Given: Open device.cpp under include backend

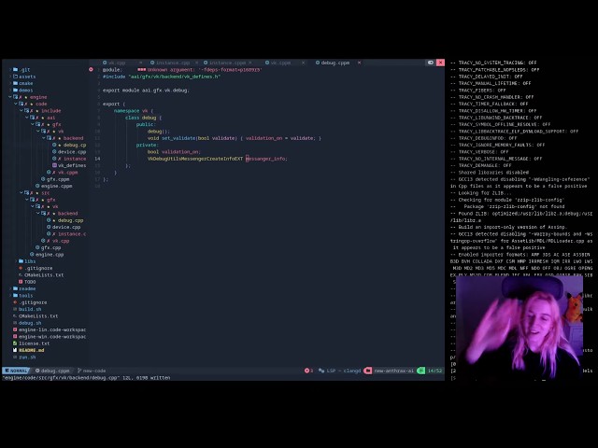Looking at the screenshot, I should (x=69, y=151).
